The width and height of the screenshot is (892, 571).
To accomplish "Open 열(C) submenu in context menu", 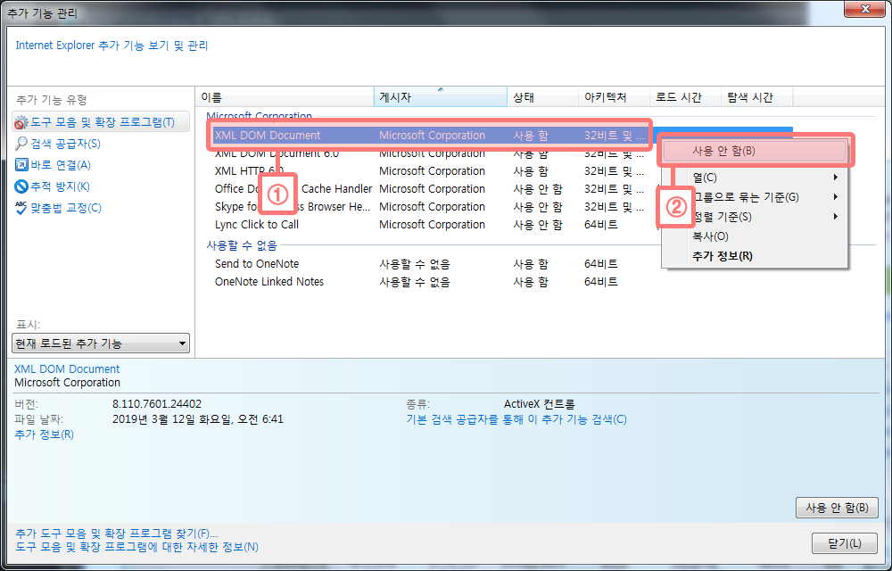I will point(755,178).
